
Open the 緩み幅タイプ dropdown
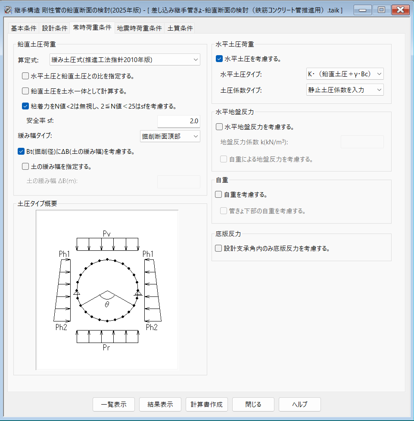170,137
